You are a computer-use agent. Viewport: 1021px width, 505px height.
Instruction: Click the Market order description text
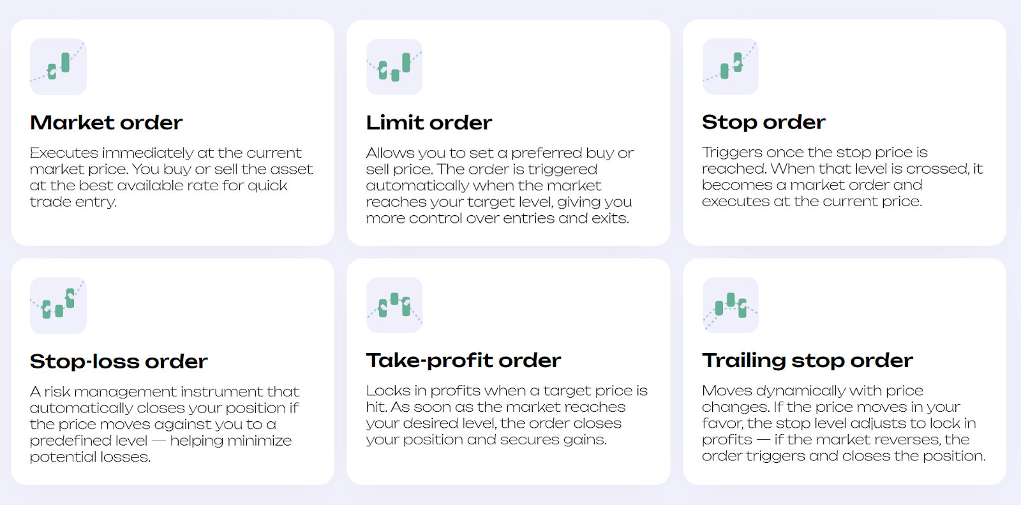pos(172,177)
